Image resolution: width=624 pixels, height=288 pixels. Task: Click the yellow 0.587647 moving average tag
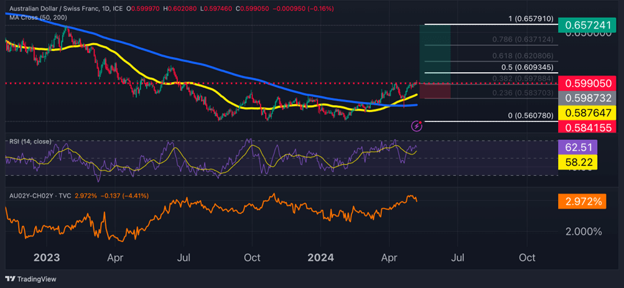(587, 113)
